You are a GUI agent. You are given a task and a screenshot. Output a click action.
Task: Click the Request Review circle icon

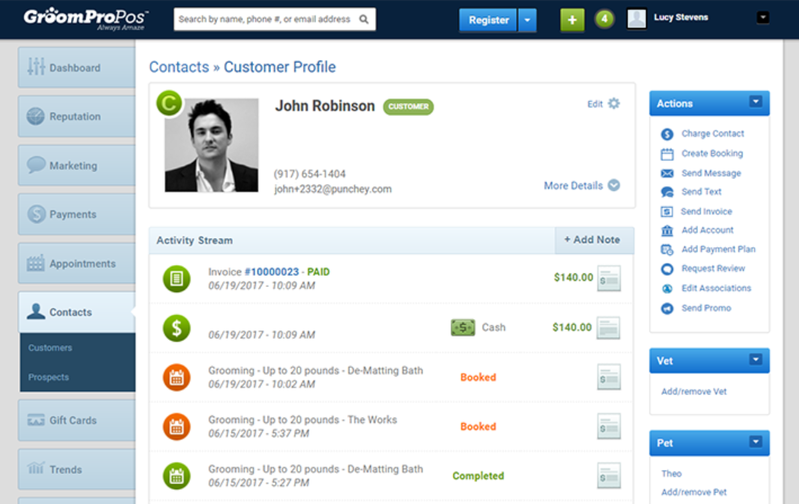click(667, 269)
